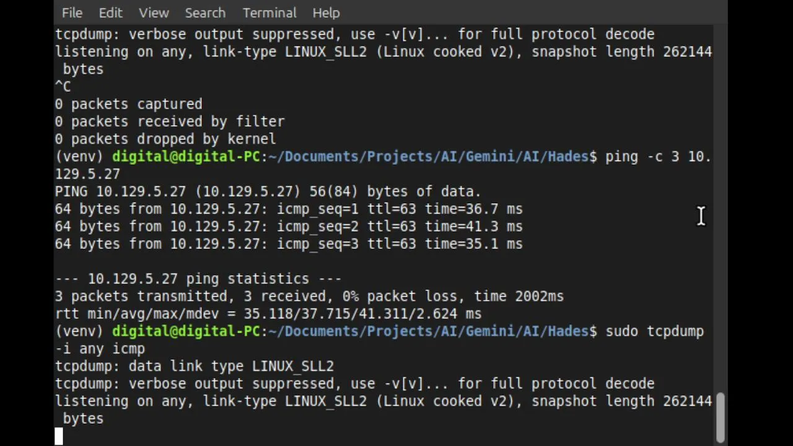
Task: Click the 'sudo tcpdump' command text
Action: (x=654, y=331)
